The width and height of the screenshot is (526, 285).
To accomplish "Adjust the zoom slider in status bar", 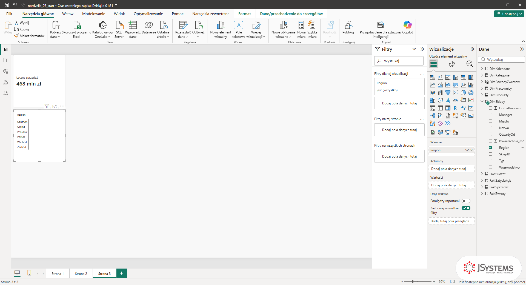I will point(413,282).
